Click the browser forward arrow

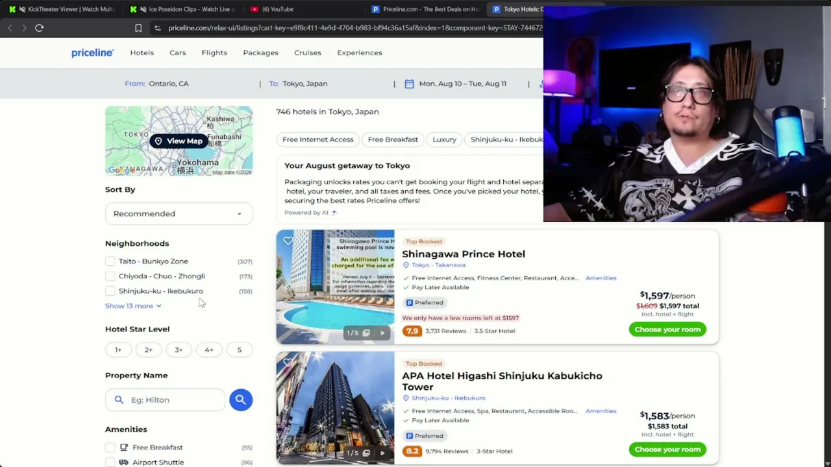click(24, 28)
